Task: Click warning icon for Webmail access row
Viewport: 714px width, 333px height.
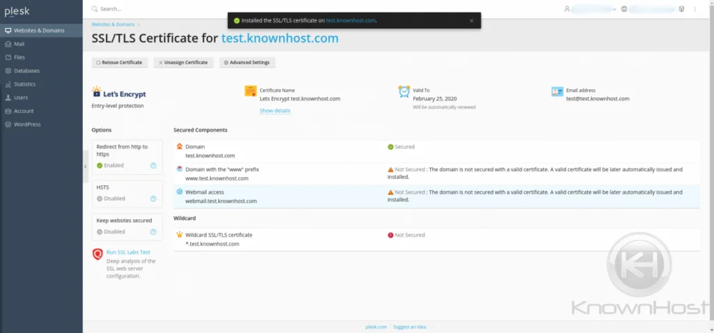Action: (x=390, y=192)
